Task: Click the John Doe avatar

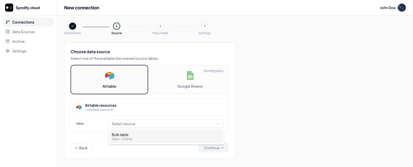Action: pos(402,8)
